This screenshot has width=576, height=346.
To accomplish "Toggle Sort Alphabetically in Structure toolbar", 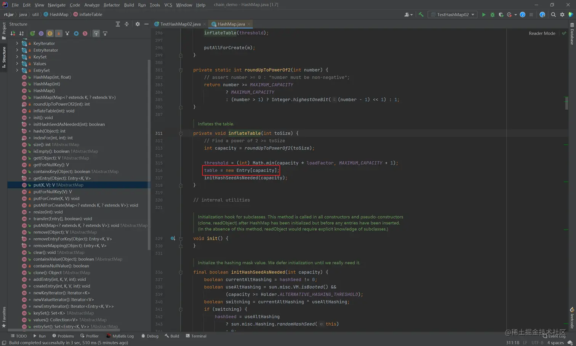I will (x=21, y=33).
